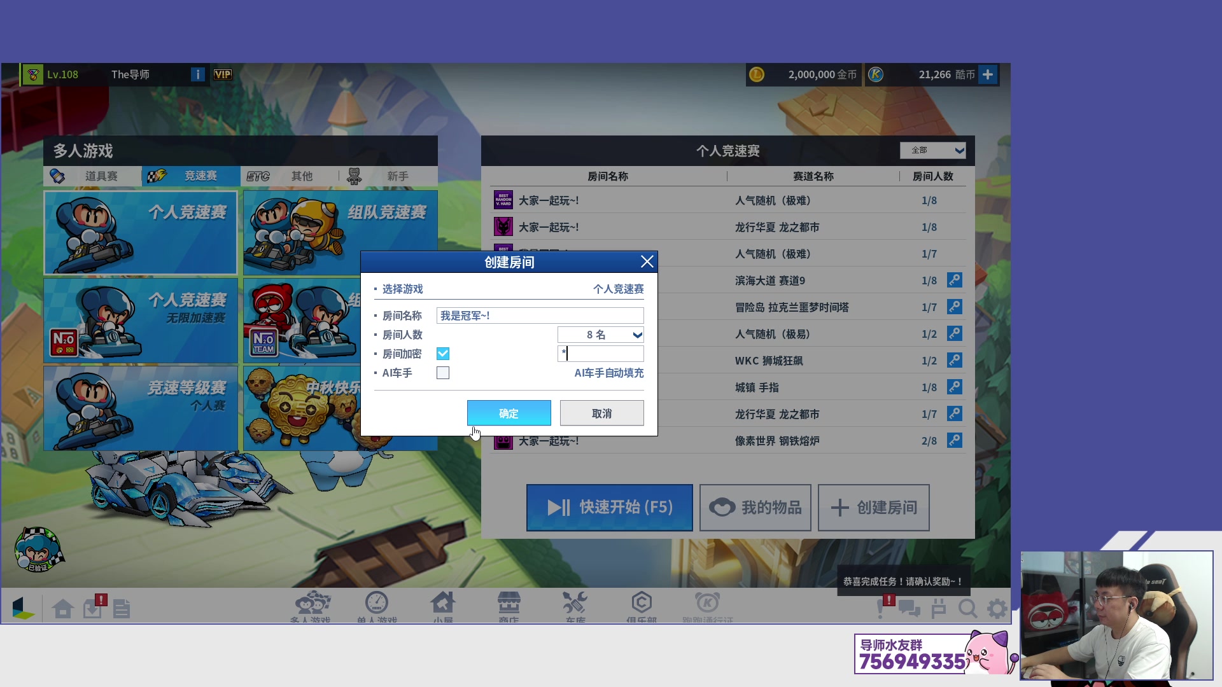Select room with 龙行华夏 龙之都市 1/8
The image size is (1222, 687).
point(728,227)
